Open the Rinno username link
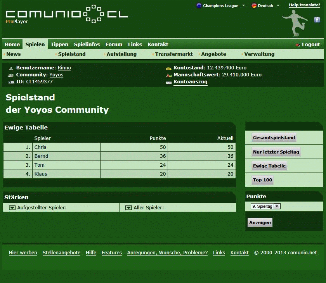The width and height of the screenshot is (326, 283). 64,68
